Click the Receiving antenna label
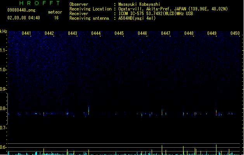The width and height of the screenshot is (244, 155). coord(89,18)
